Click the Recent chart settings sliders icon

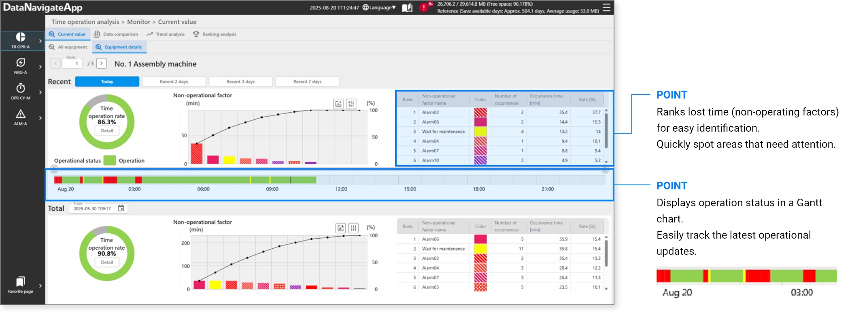coord(351,104)
